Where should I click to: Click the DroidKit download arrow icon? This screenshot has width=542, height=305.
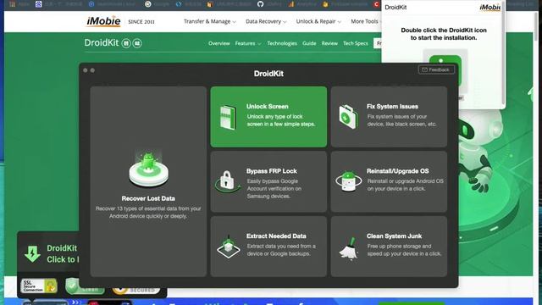tap(32, 253)
